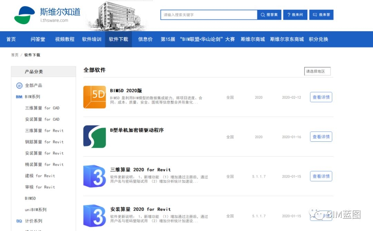Open B型单机加密锁驱动程序 title
This screenshot has width=373, height=231.
click(x=137, y=130)
